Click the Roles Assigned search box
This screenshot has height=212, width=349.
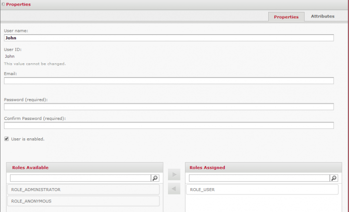[x=259, y=178]
